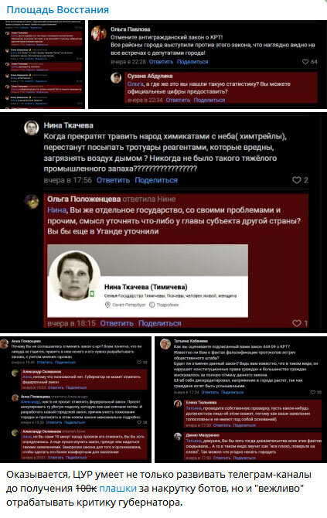
Task: Share Ольга Павлова's comment with Поделиться
Action: pyautogui.click(x=192, y=62)
